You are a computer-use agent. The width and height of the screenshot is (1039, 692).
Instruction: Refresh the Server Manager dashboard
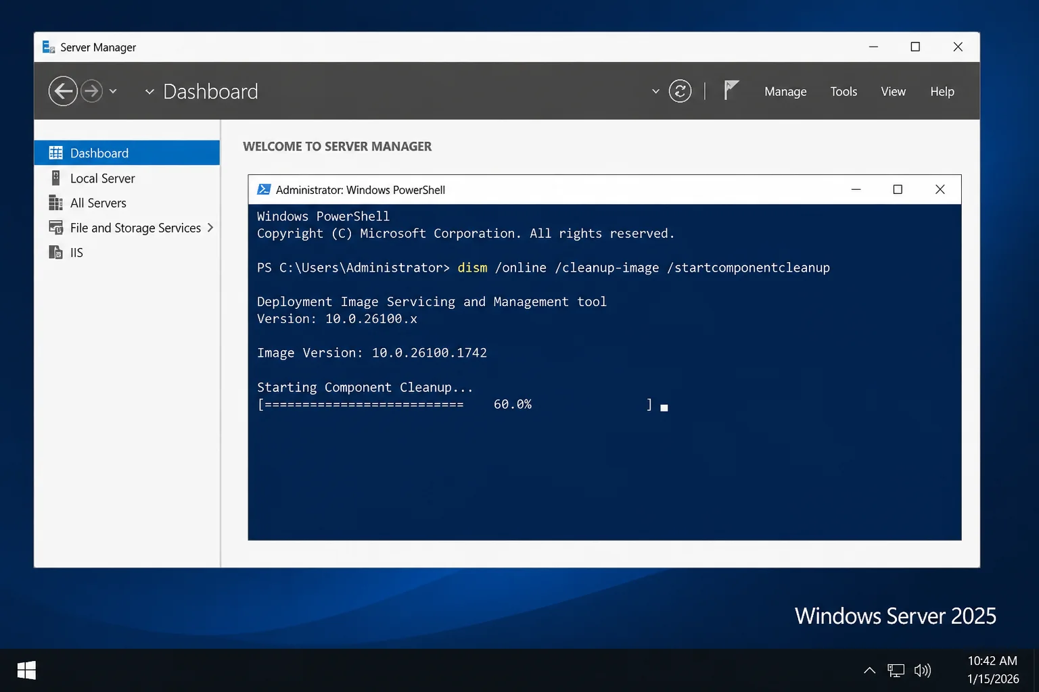click(x=680, y=91)
